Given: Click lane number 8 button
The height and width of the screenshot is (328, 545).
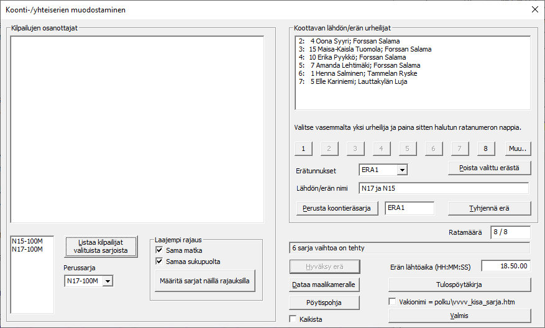Looking at the screenshot, I should click(x=487, y=149).
